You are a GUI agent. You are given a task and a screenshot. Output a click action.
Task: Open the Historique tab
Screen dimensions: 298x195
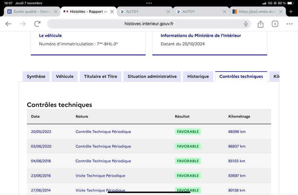click(198, 77)
